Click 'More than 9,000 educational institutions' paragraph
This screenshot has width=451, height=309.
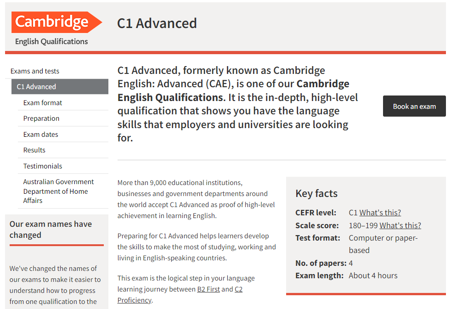pos(196,199)
